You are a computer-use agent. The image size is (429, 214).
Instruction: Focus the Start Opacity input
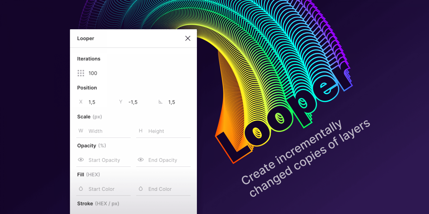(108, 160)
